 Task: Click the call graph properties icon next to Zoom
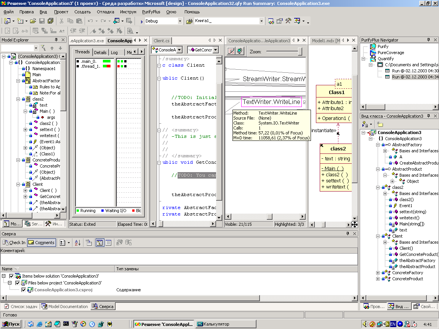(x=231, y=51)
